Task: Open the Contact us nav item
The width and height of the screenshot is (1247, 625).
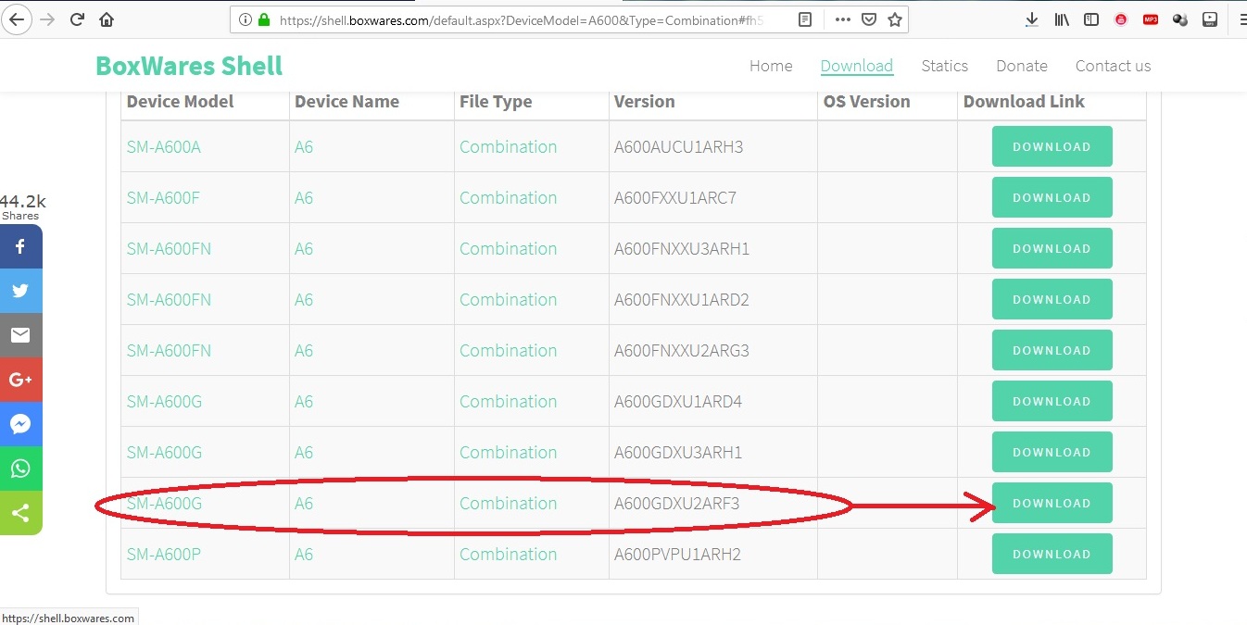Action: point(1113,66)
